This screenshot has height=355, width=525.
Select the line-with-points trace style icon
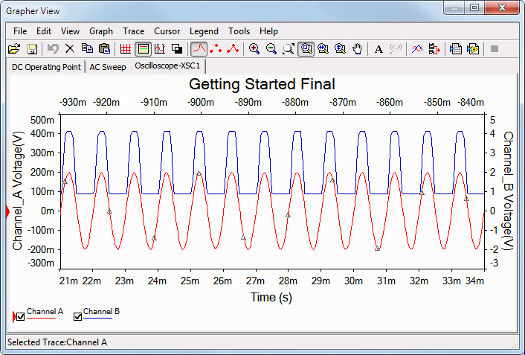(x=233, y=49)
